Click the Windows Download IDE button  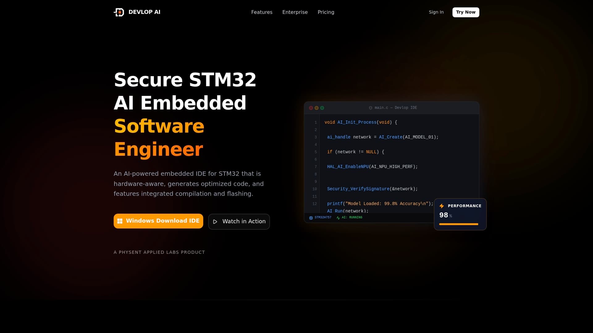point(158,221)
